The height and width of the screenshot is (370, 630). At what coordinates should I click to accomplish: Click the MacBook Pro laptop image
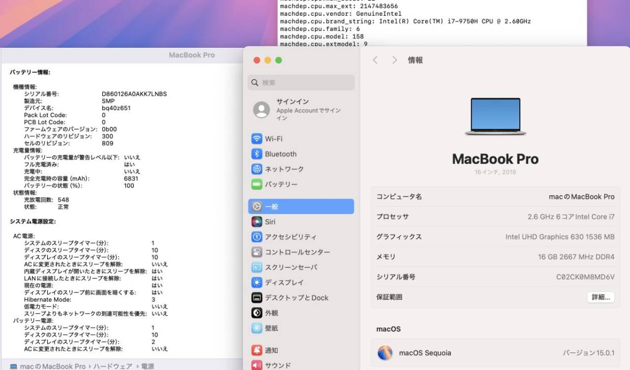pos(496,117)
